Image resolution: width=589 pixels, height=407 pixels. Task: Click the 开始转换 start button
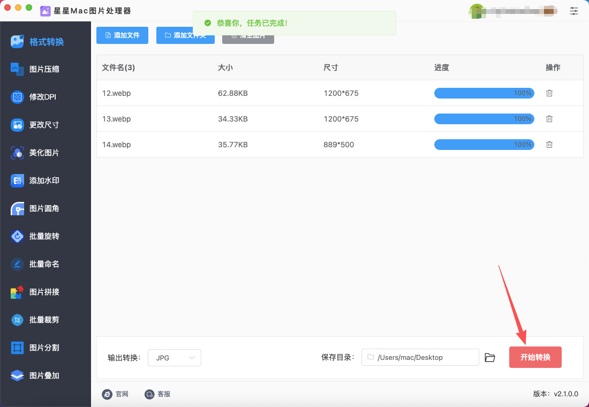535,357
